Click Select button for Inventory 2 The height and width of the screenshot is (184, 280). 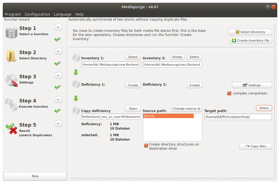[194, 57]
